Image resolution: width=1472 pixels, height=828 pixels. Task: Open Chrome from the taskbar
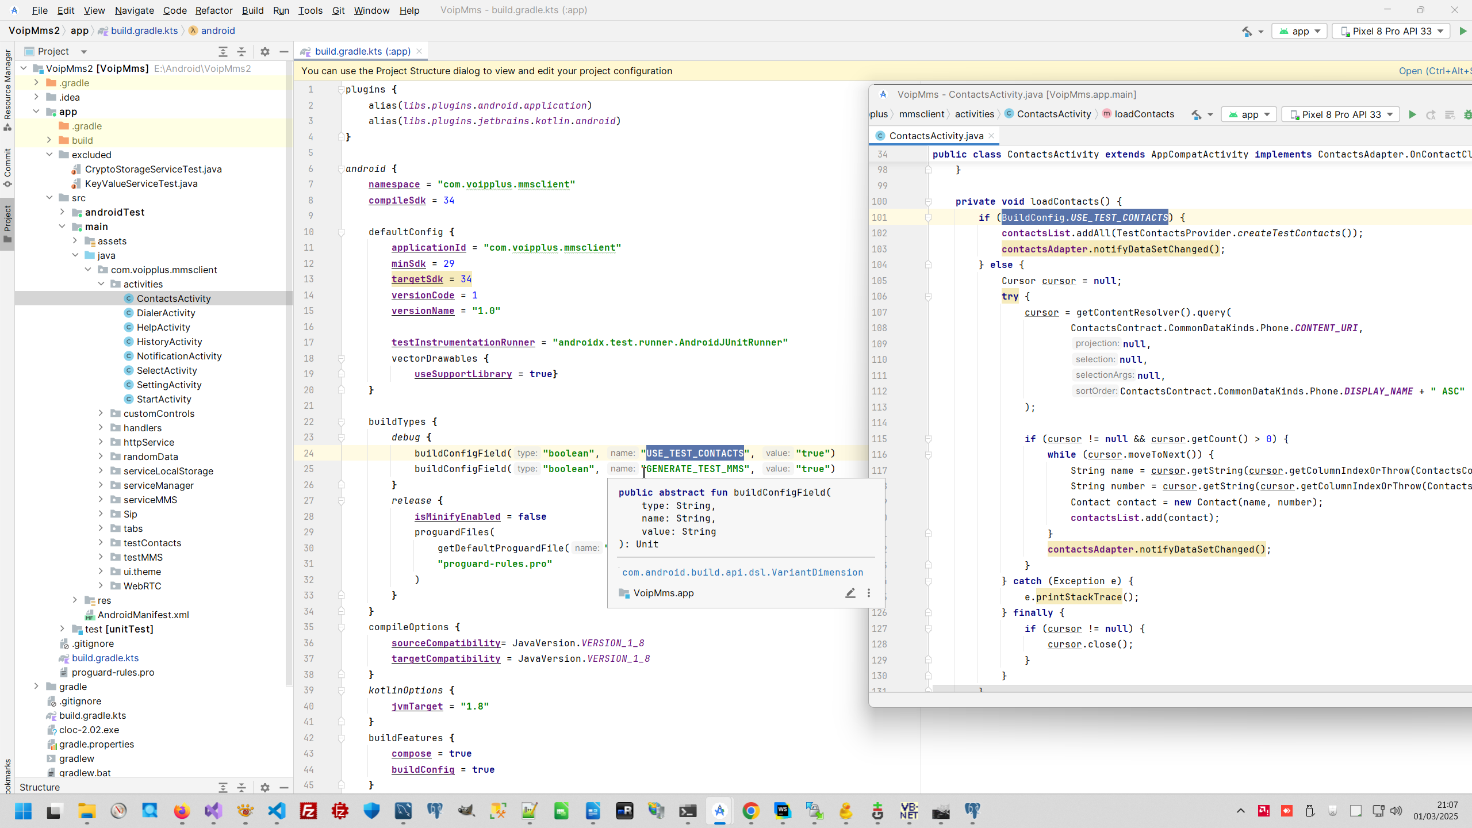coord(750,811)
